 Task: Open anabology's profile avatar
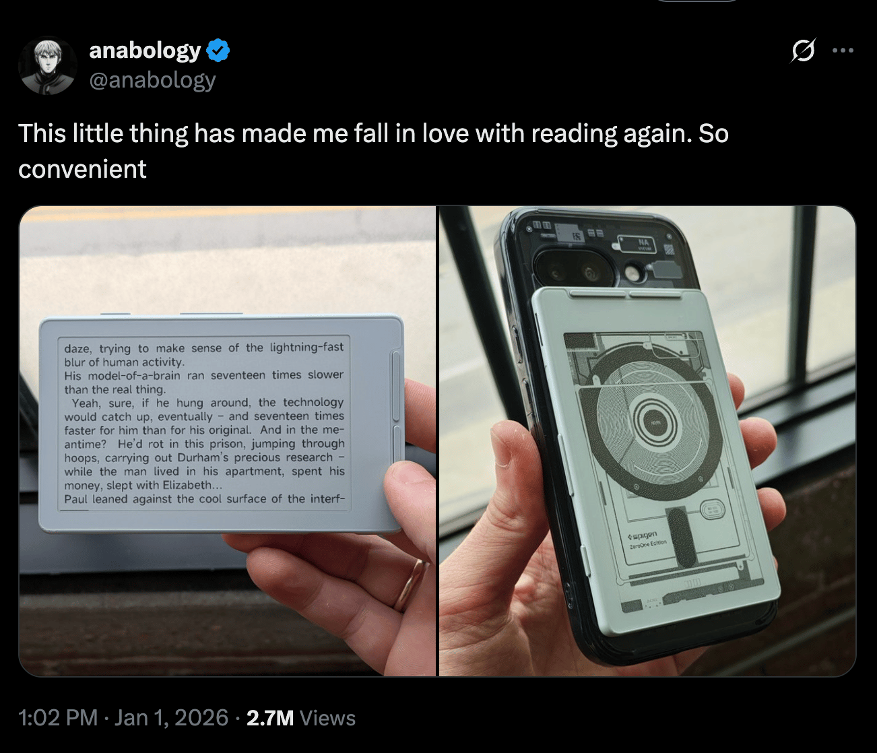click(x=47, y=65)
